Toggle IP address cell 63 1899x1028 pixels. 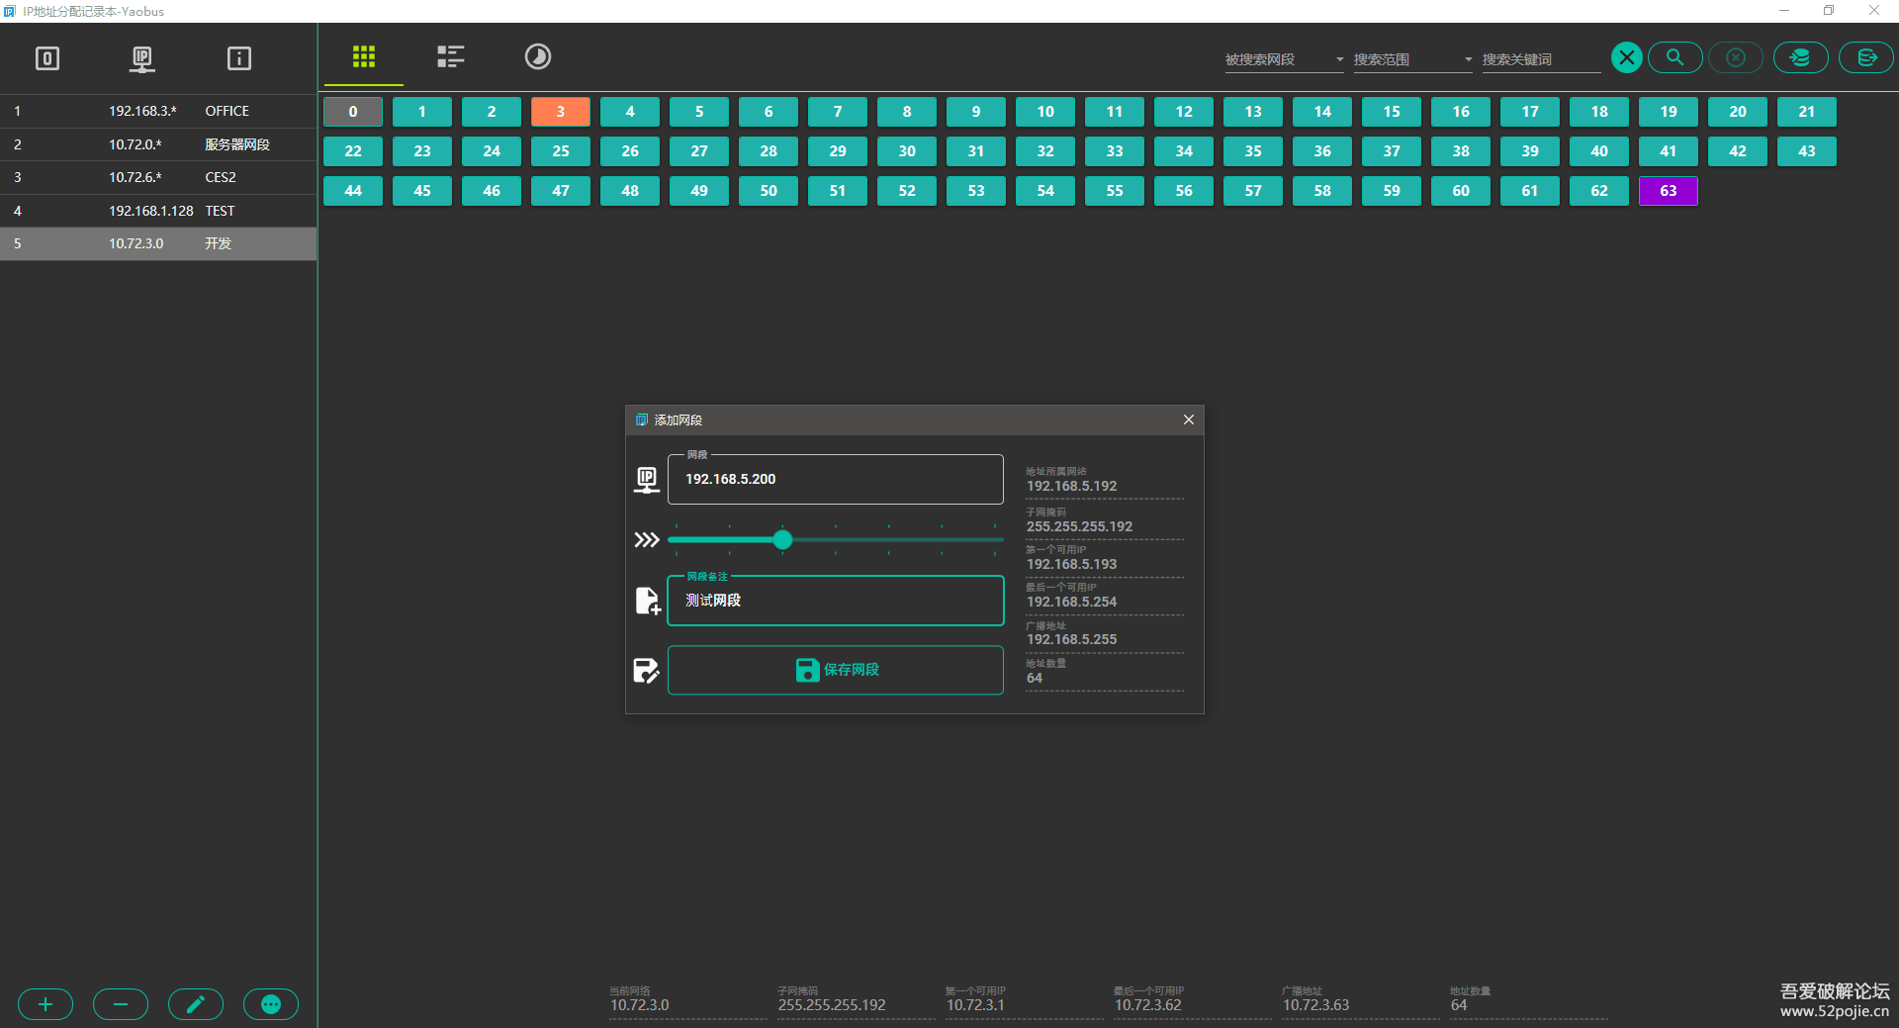pyautogui.click(x=1668, y=191)
